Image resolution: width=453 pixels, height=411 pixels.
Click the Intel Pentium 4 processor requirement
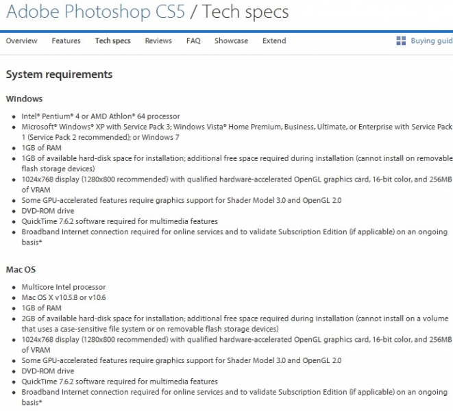coord(101,116)
